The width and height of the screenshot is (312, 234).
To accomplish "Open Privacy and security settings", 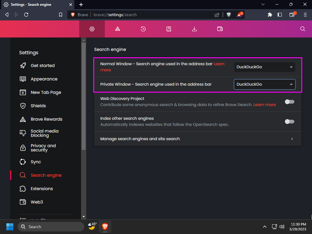I will [38, 148].
